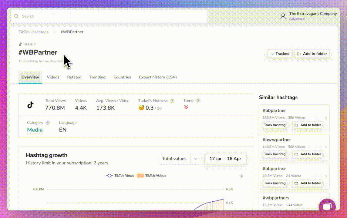Expand #bbpartner card chevron
Image resolution: width=347 pixels, height=218 pixels.
326,118
